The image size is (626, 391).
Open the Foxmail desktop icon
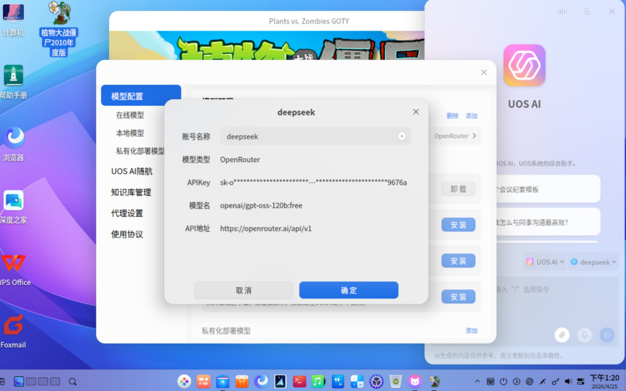tap(13, 332)
